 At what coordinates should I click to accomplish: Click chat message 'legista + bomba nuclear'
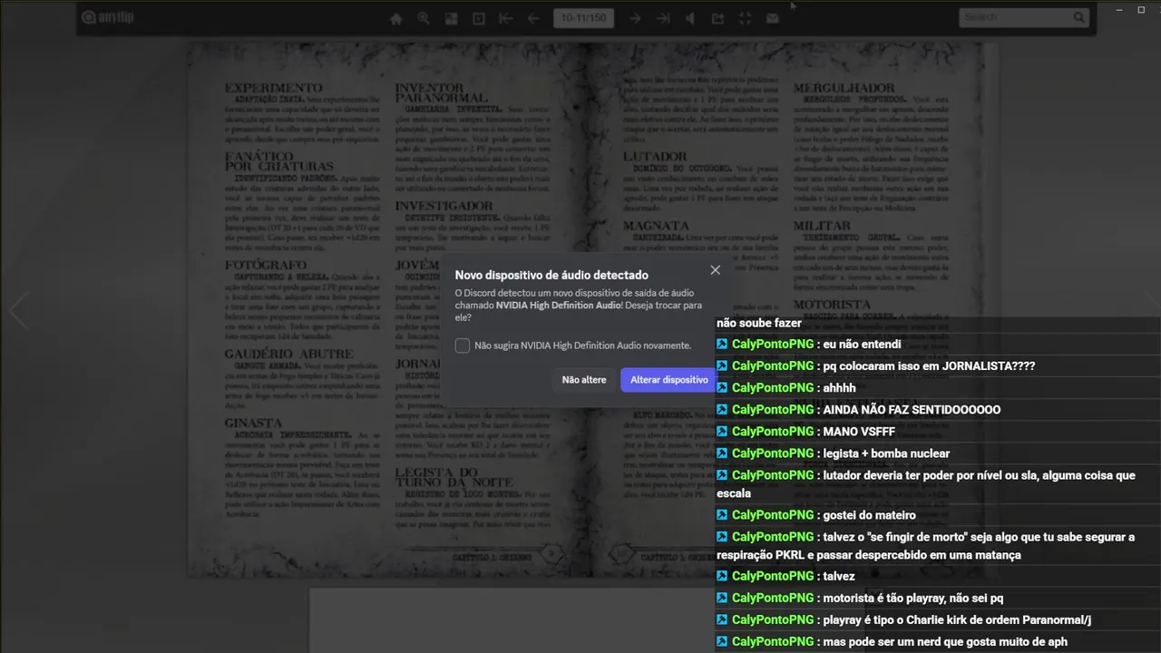tap(886, 453)
